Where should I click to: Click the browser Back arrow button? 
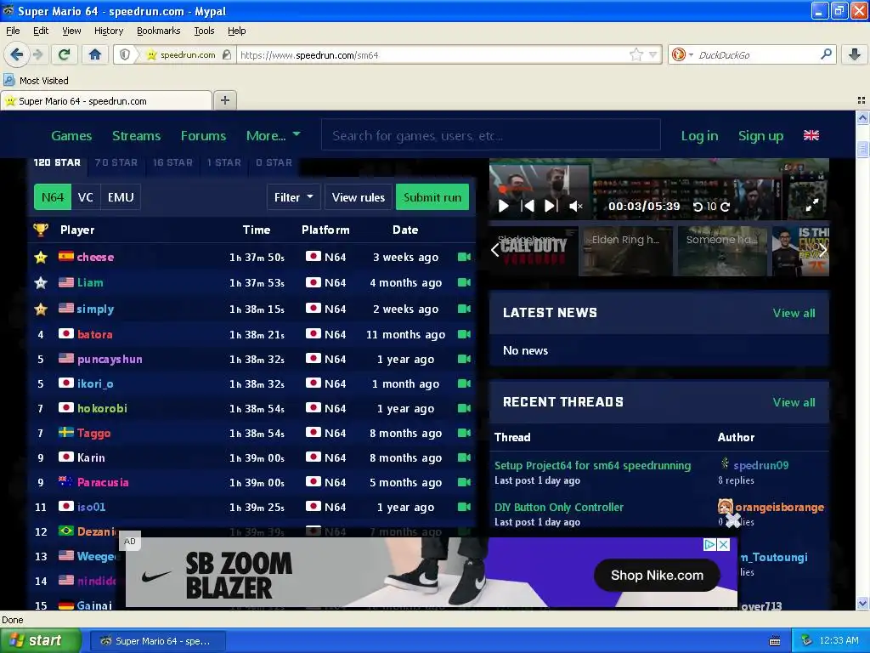(x=17, y=54)
